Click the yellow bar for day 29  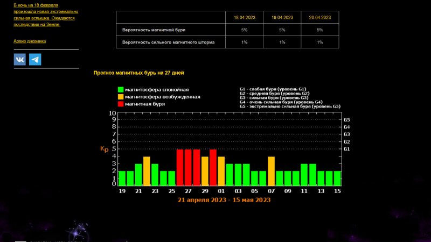205,171
